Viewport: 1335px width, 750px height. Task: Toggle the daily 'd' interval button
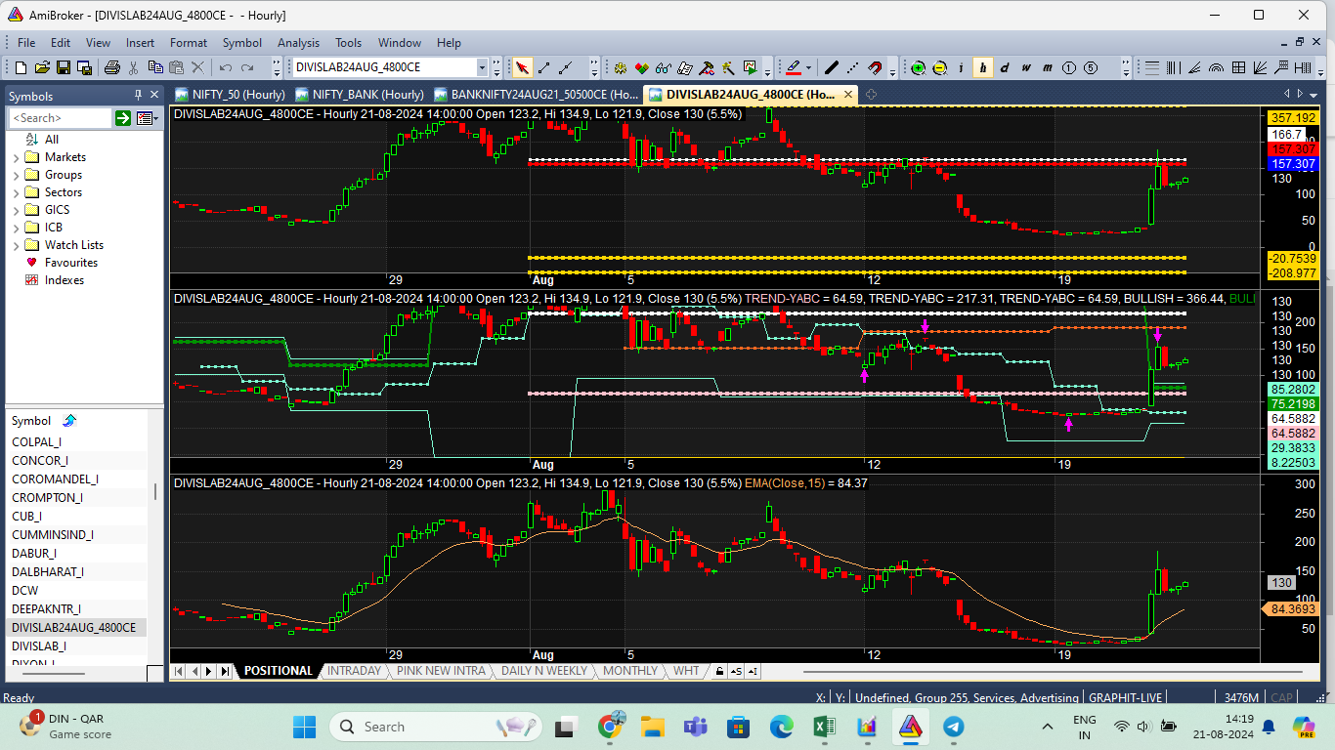(1004, 67)
